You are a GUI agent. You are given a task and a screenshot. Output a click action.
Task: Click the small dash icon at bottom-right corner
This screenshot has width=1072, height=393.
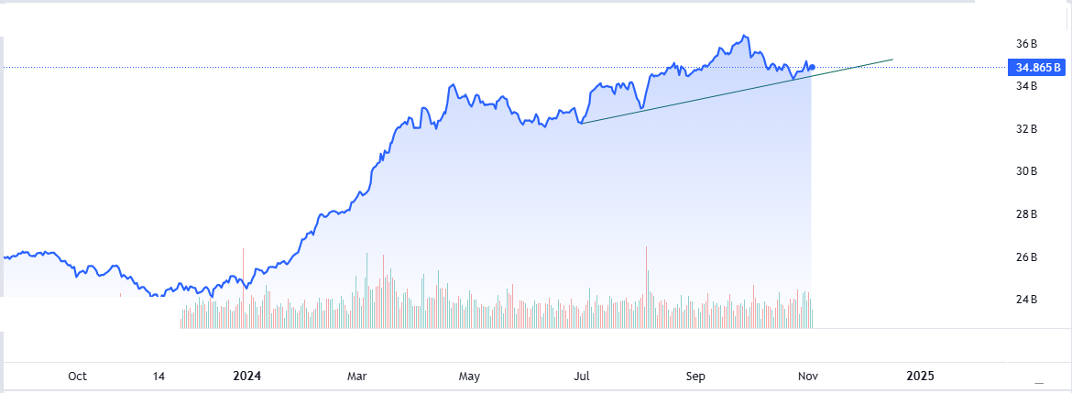tap(1038, 382)
